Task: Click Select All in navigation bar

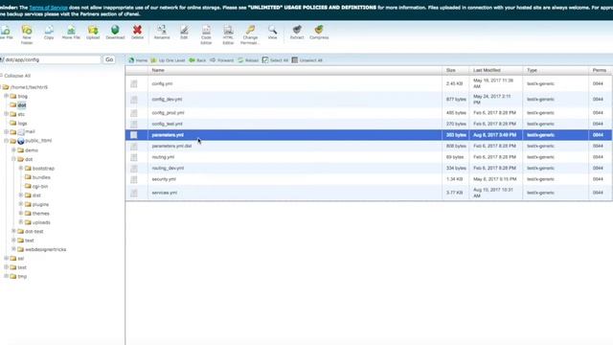Action: [x=275, y=60]
